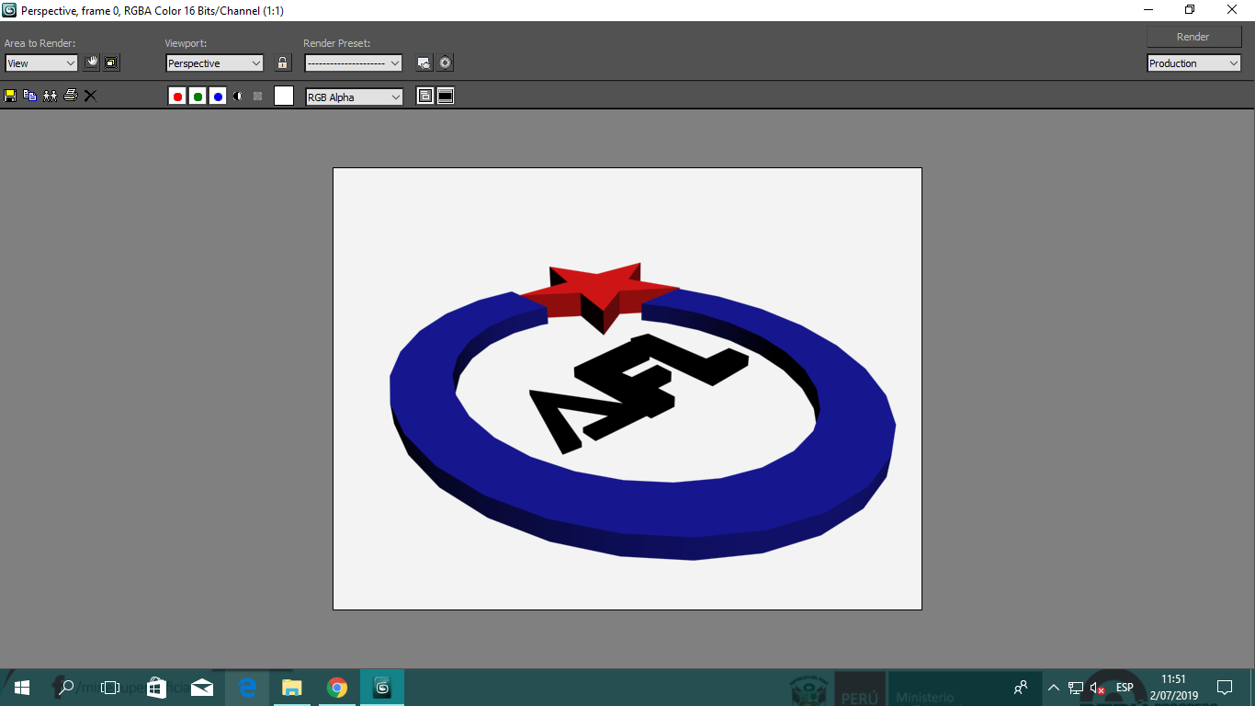1255x706 pixels.
Task: Open the People icon in system tray
Action: coord(1021,688)
